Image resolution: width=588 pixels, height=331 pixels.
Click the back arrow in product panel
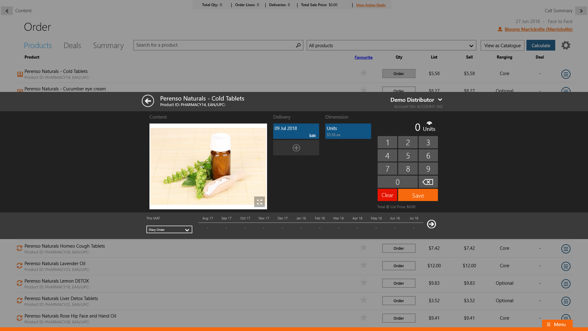click(x=148, y=101)
